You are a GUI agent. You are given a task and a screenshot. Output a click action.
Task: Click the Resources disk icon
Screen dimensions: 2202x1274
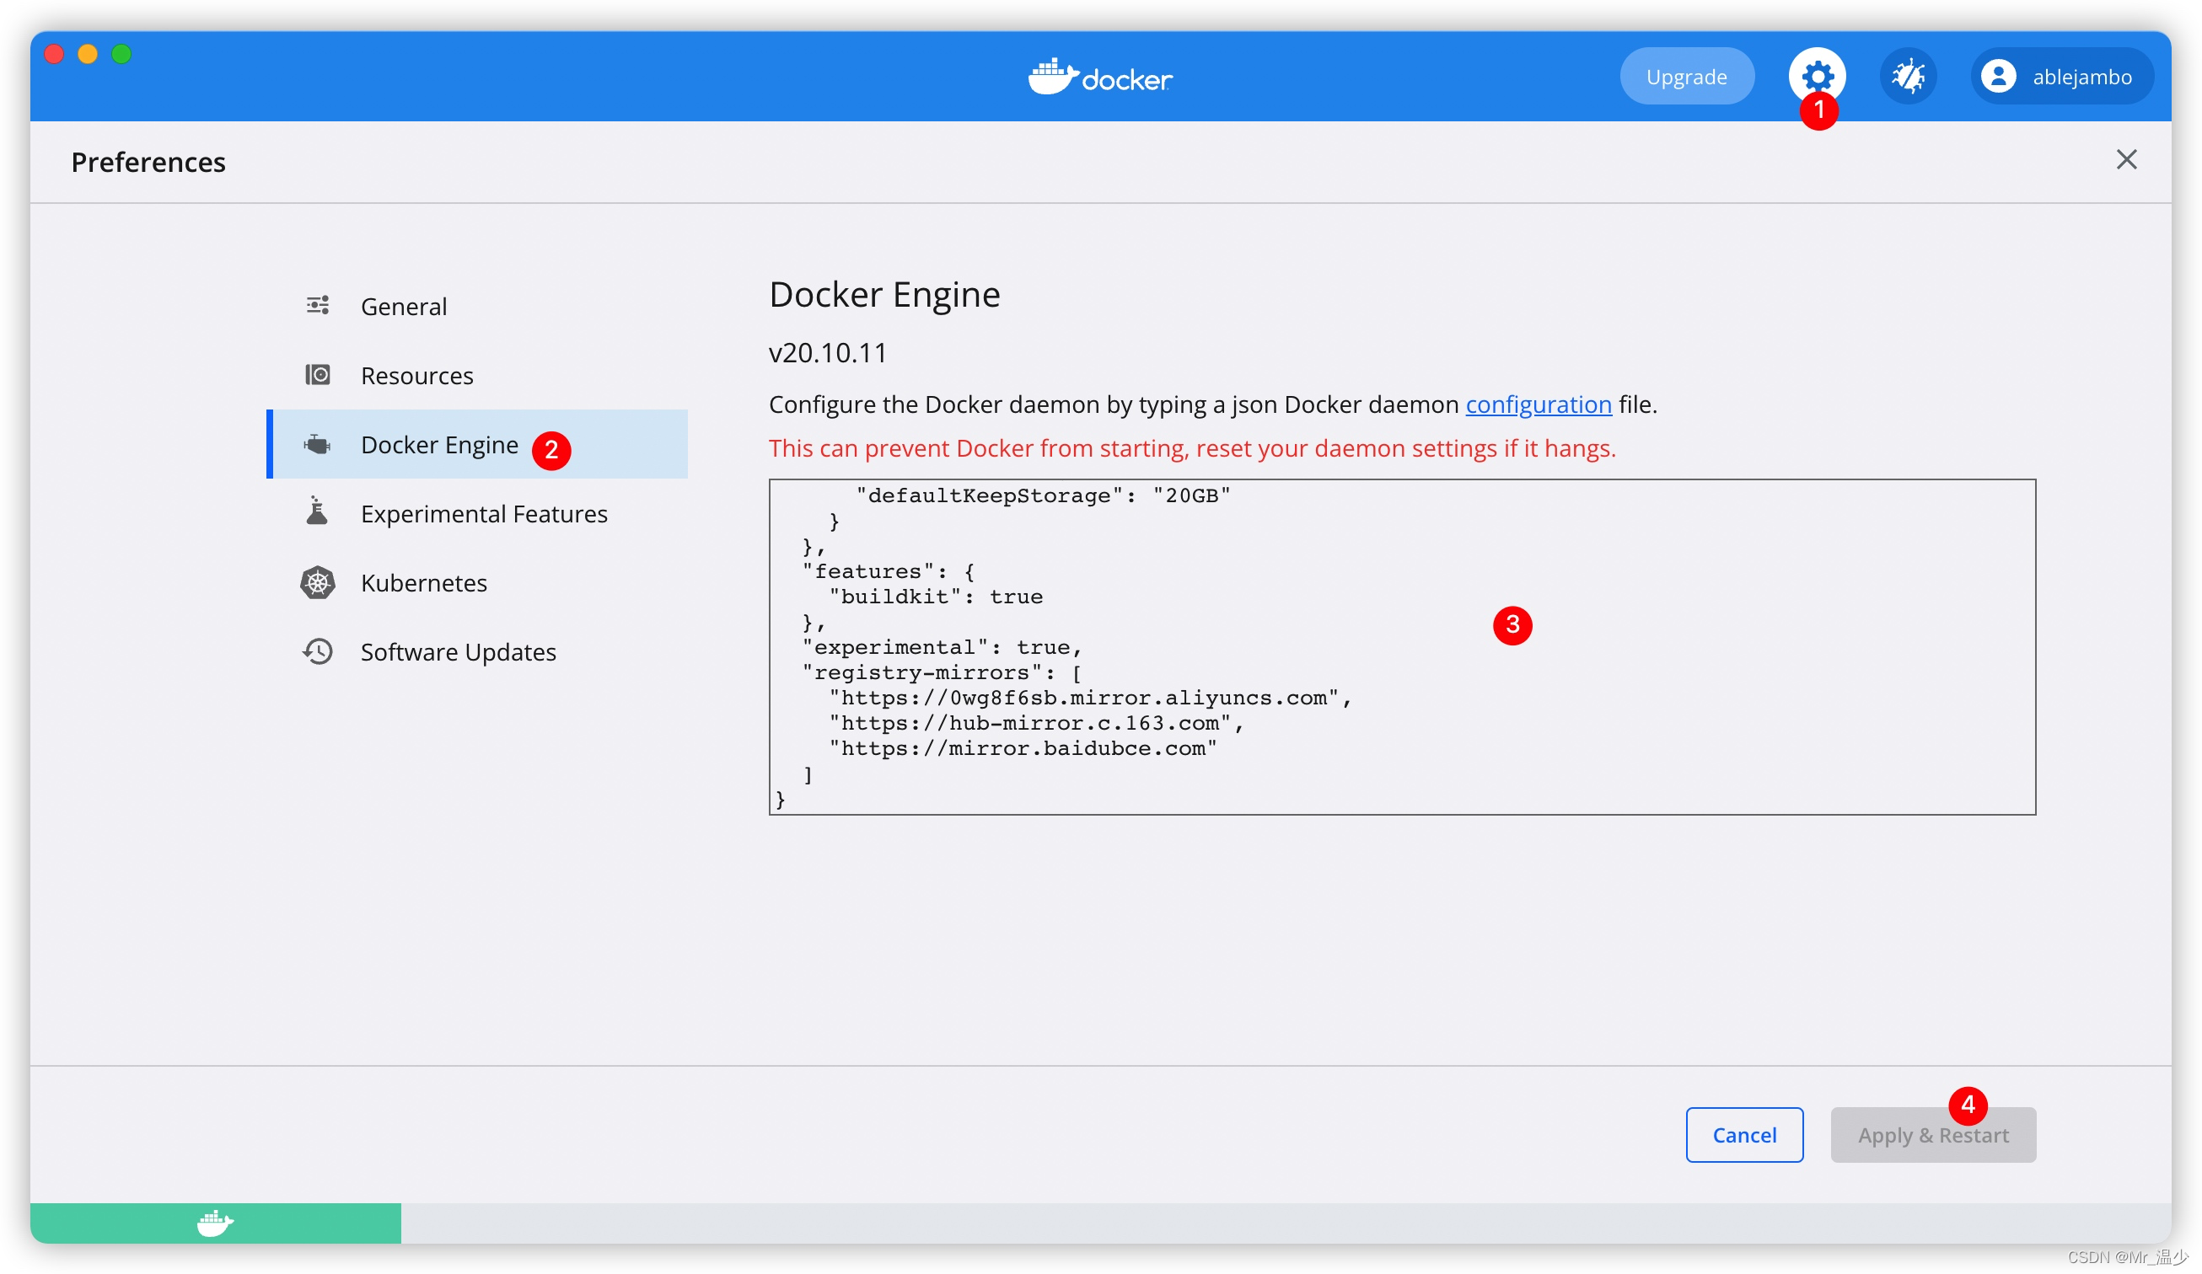click(x=317, y=375)
